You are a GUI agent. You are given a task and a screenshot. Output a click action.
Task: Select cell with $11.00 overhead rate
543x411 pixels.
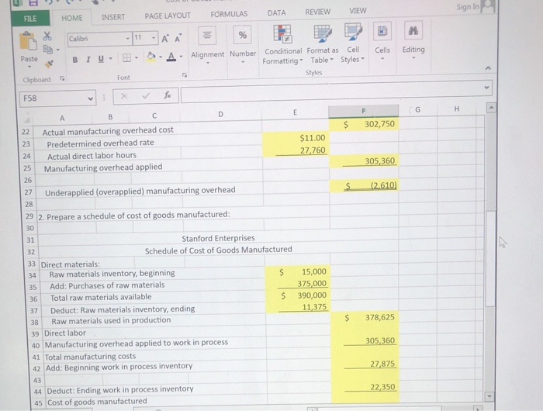(x=296, y=139)
